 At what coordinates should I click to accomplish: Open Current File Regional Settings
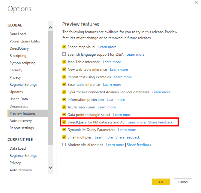23,156
